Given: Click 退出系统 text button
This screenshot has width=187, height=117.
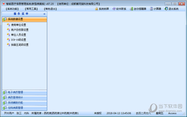Looking at the screenshot, I should 173,9.
